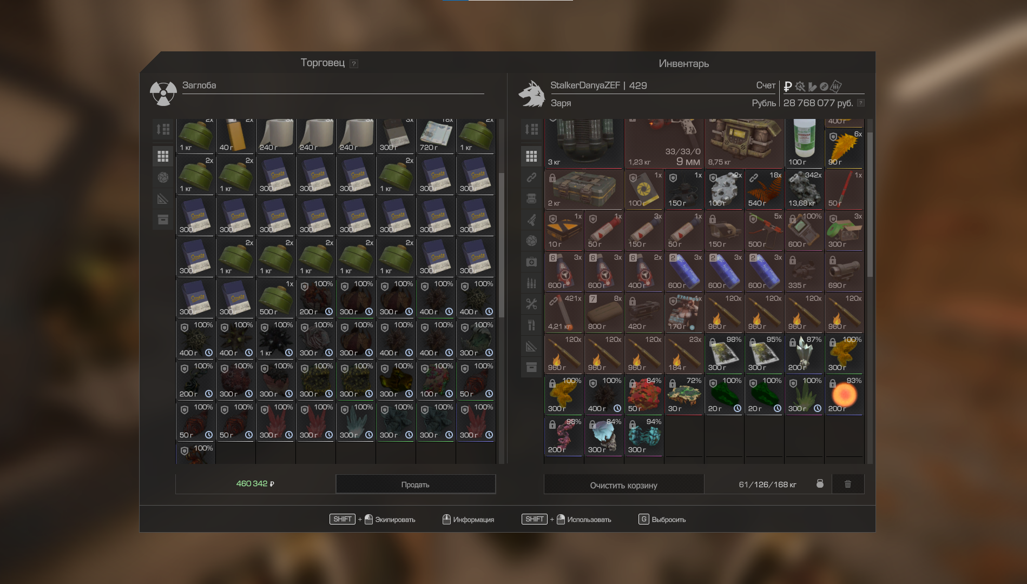Click the Продать button

coord(416,484)
